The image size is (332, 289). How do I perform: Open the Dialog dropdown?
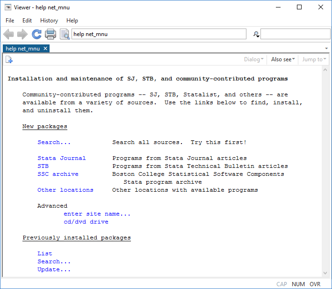253,59
